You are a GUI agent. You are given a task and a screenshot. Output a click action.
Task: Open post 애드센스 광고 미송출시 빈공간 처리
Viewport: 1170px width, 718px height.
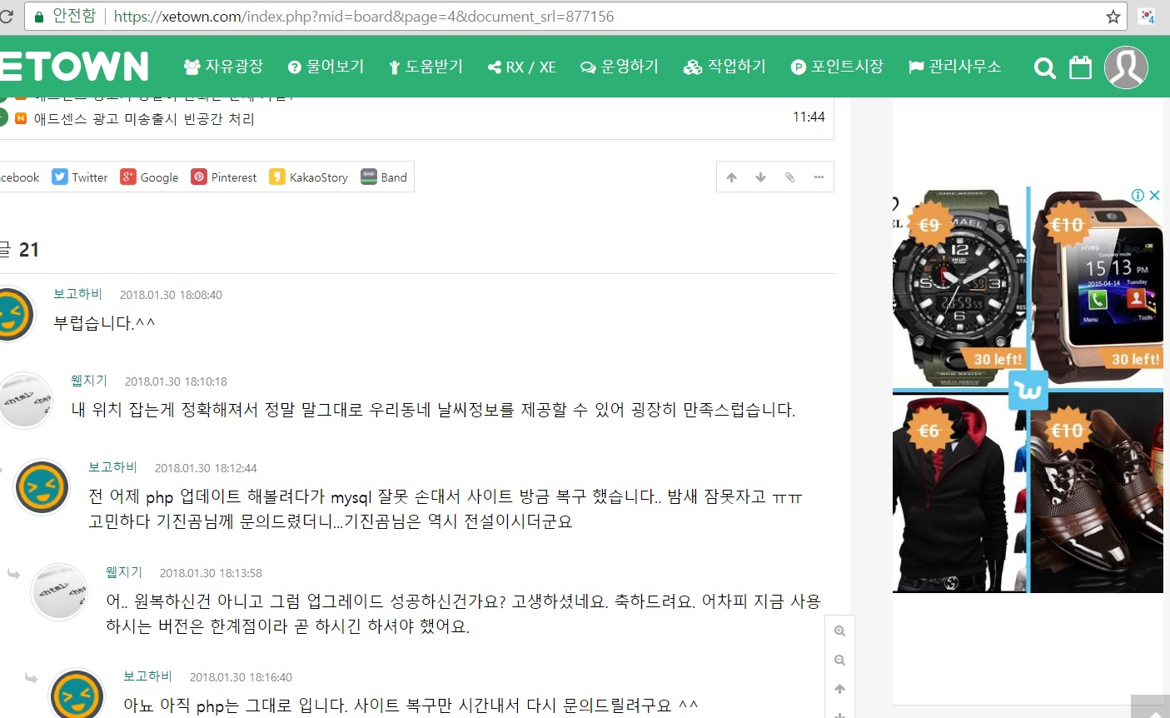click(x=144, y=119)
